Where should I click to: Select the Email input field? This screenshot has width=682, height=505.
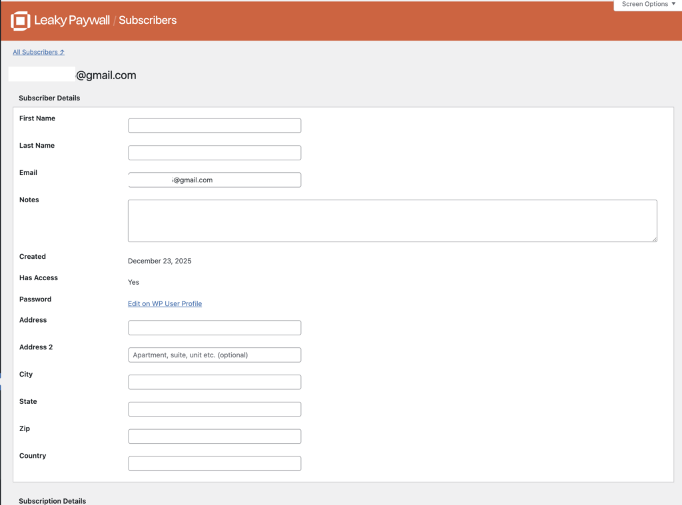tap(233, 180)
